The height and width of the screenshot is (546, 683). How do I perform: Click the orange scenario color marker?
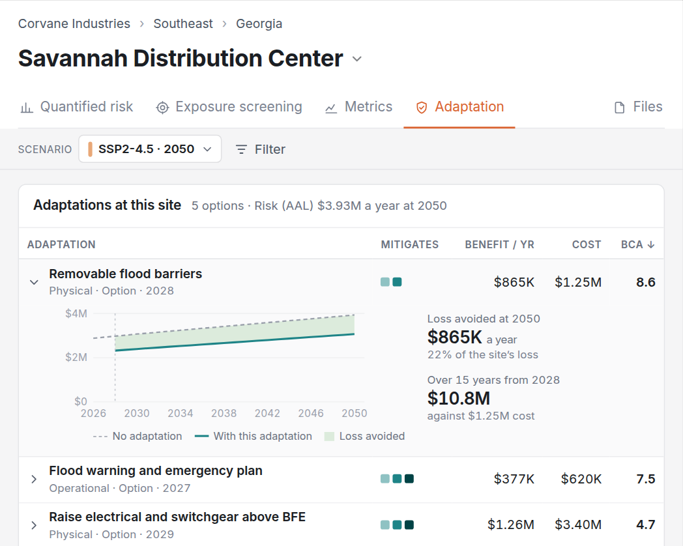[x=90, y=149]
